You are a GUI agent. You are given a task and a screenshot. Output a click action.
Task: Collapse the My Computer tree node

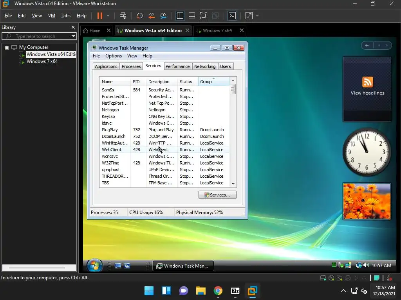coord(7,48)
